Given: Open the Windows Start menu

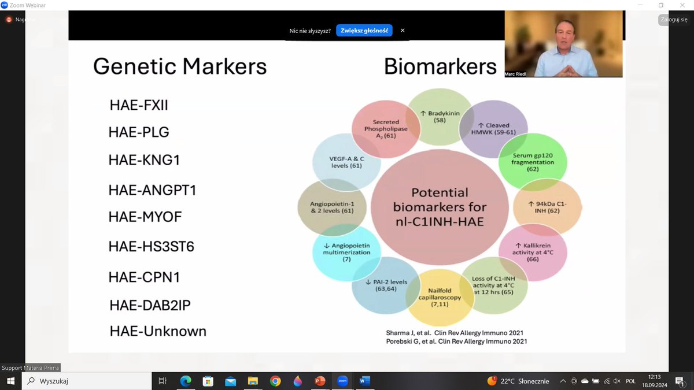Looking at the screenshot, I should [11, 381].
